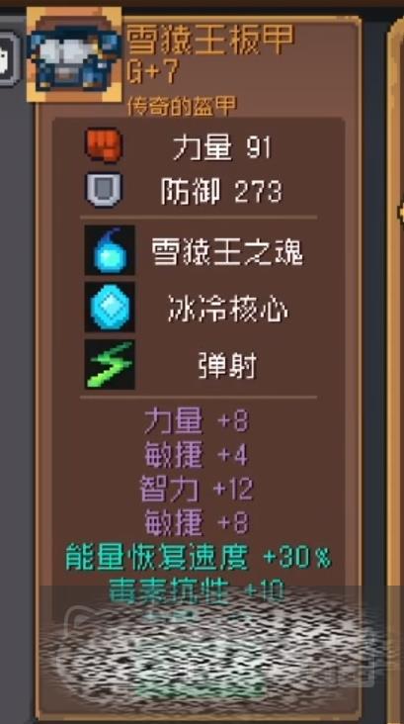This screenshot has height=724, width=404.
Task: Select the green lightning 弹射 skill icon
Action: [x=110, y=364]
